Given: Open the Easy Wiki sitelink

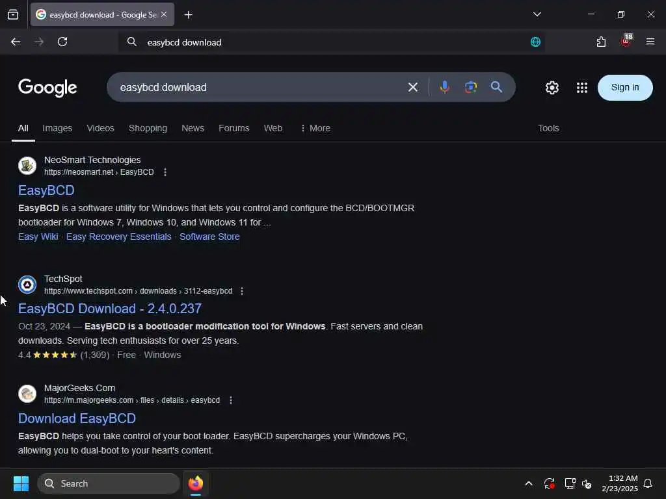Looking at the screenshot, I should click(38, 237).
